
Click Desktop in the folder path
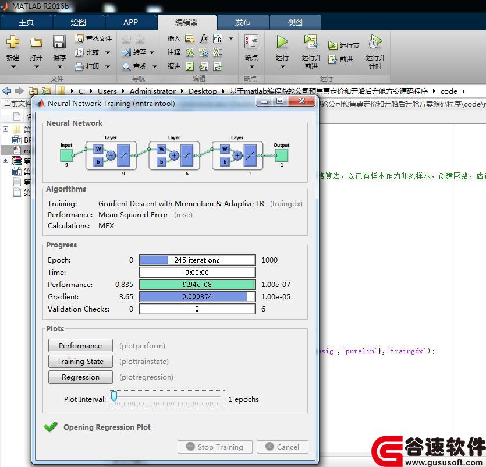coord(203,91)
